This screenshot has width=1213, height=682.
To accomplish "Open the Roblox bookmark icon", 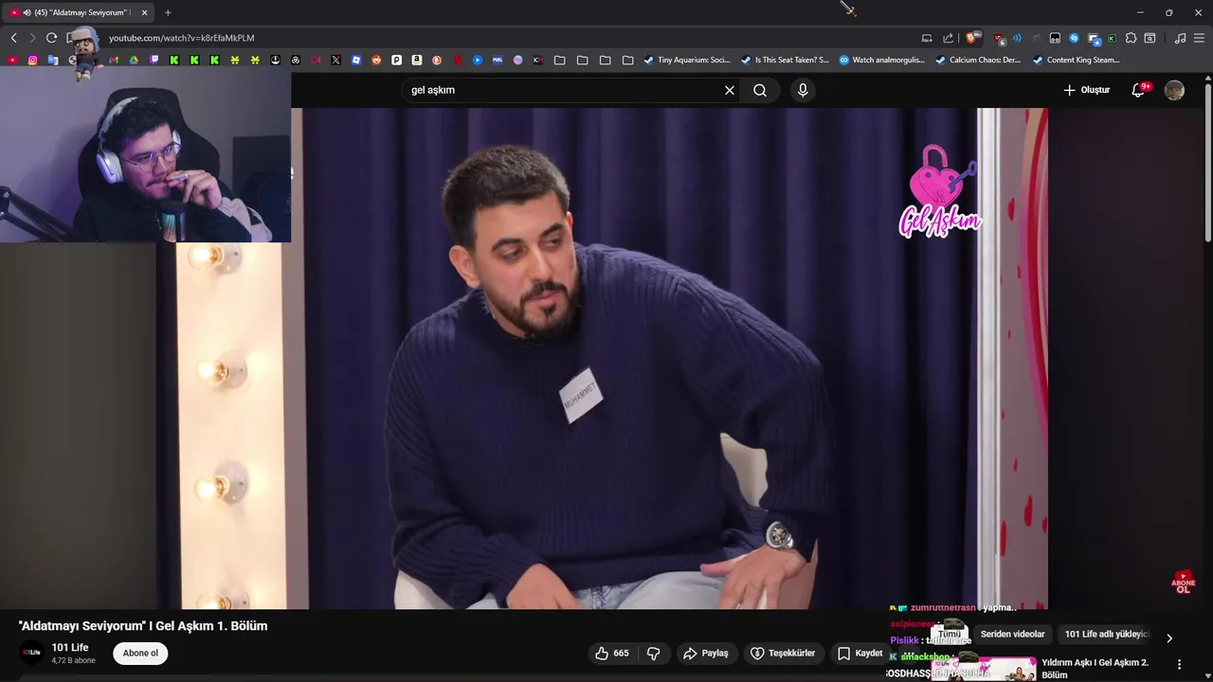I will click(x=356, y=60).
